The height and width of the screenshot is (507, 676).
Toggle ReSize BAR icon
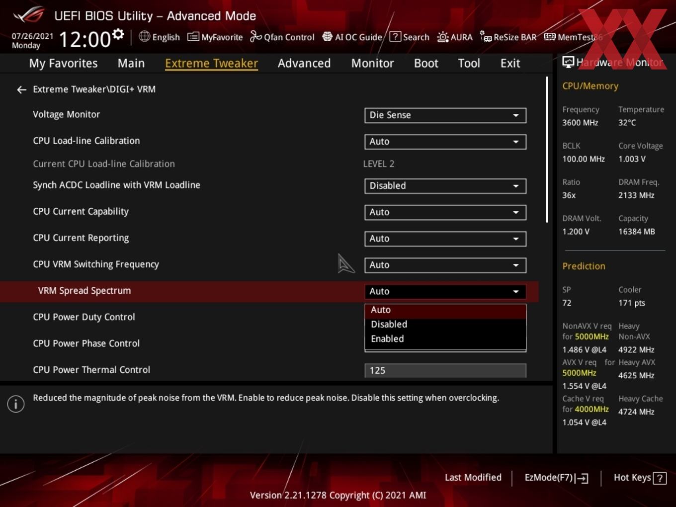(486, 36)
